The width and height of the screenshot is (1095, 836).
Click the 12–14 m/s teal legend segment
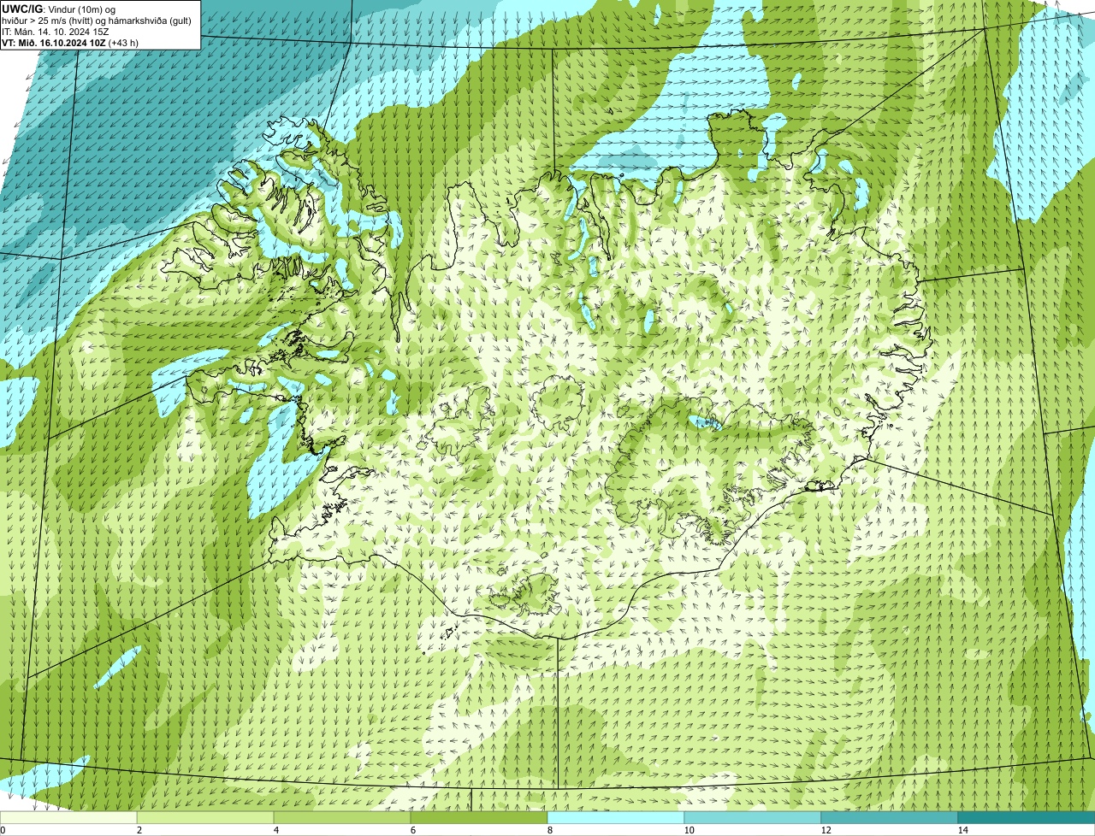click(x=890, y=817)
